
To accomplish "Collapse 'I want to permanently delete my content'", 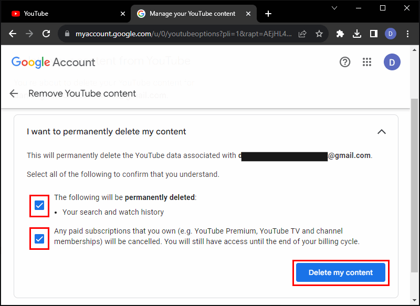I will (x=382, y=132).
